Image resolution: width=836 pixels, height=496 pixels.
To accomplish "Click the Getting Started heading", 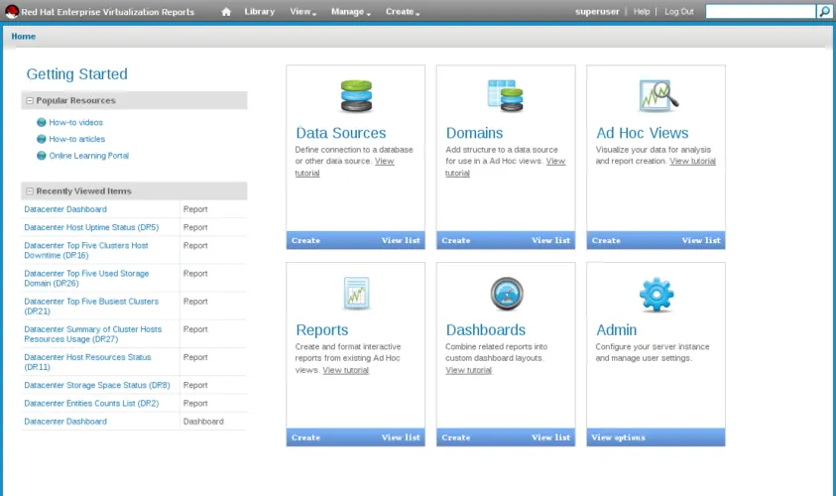I will (76, 74).
